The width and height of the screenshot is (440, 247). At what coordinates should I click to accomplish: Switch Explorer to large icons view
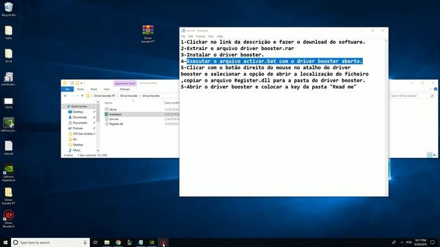point(434,155)
